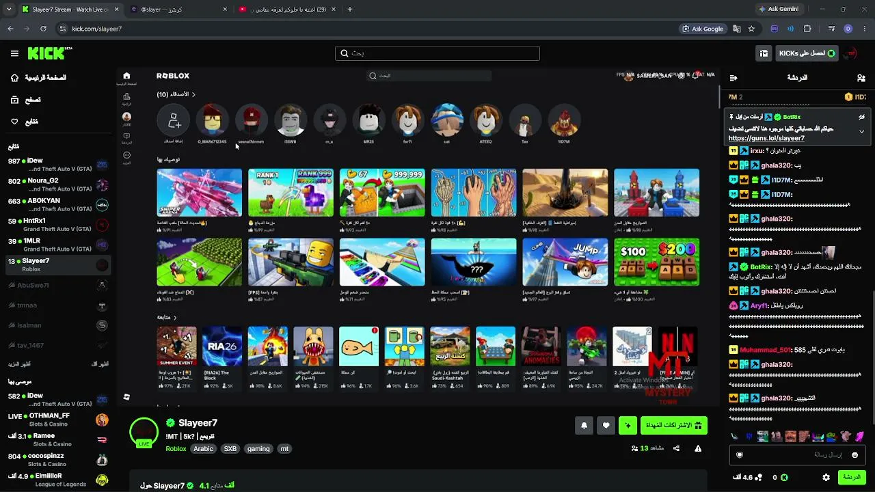Open cocospinzz recommended channel
Screen dimensions: 875x492
[58, 460]
